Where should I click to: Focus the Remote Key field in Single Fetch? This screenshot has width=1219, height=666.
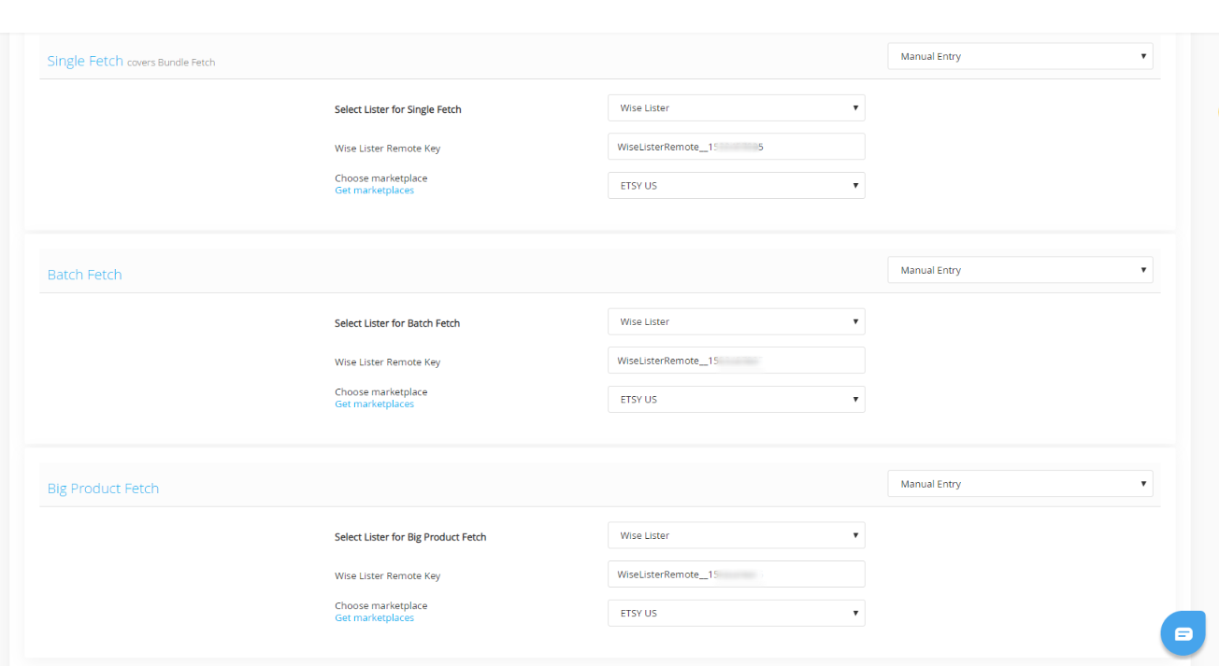click(x=737, y=147)
